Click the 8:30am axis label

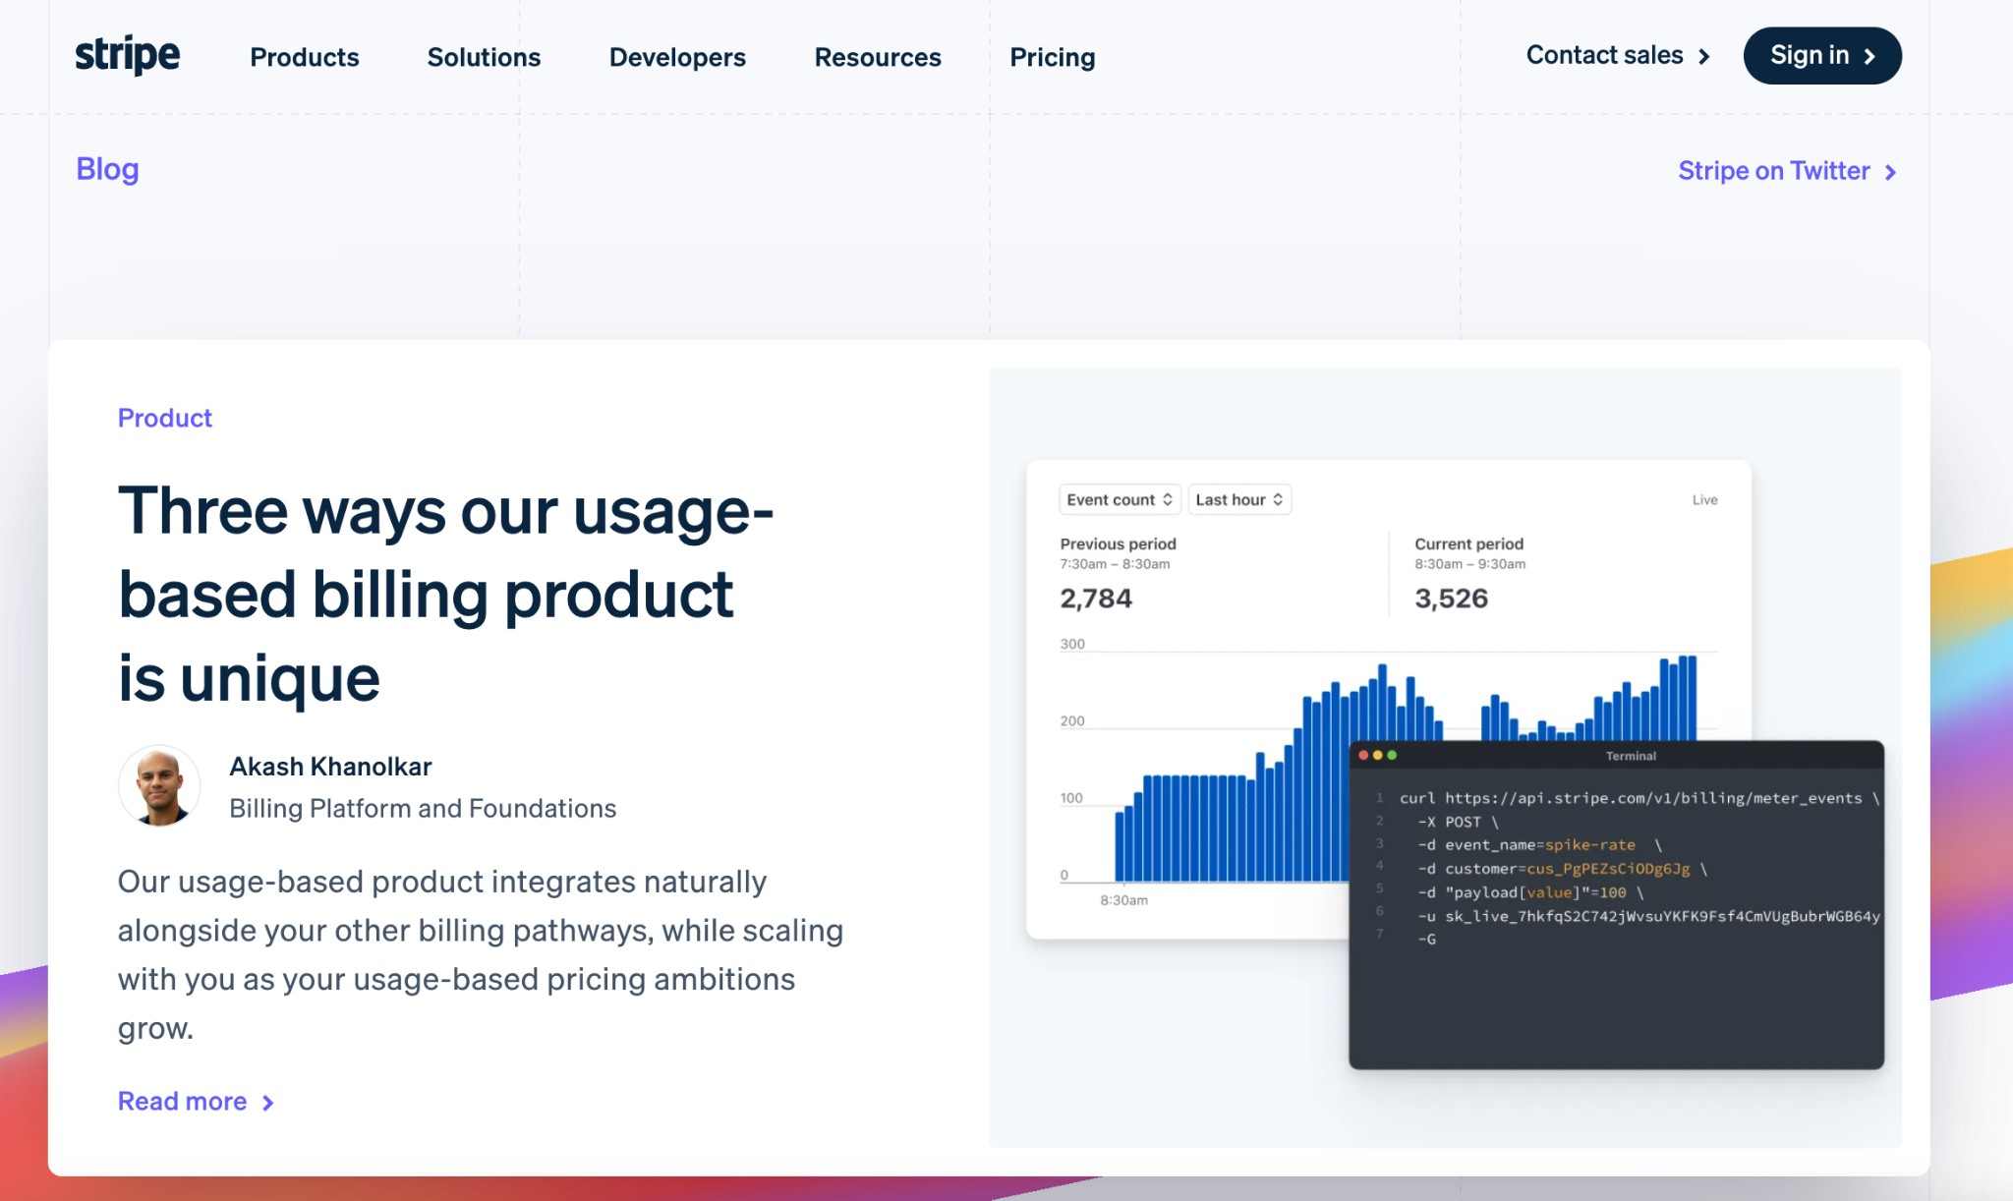[x=1123, y=900]
